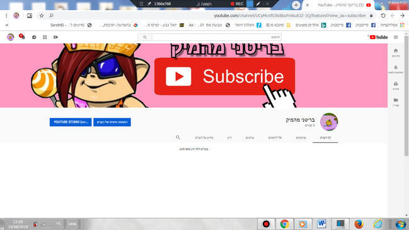This screenshot has width=409, height=230.
Task: Click the YouTube search magnifier button
Action: (145, 37)
